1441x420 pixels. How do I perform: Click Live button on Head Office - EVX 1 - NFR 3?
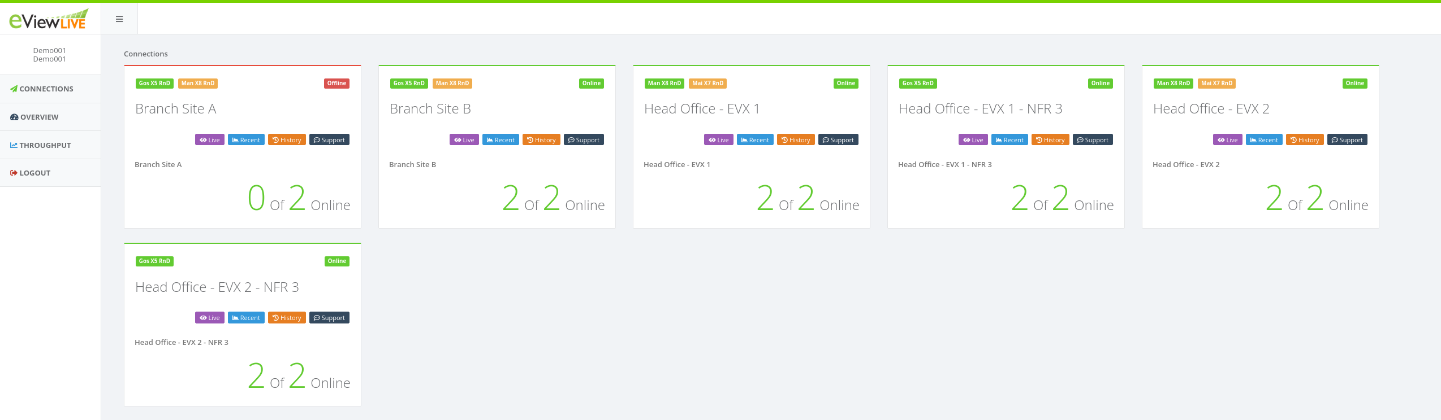click(973, 140)
